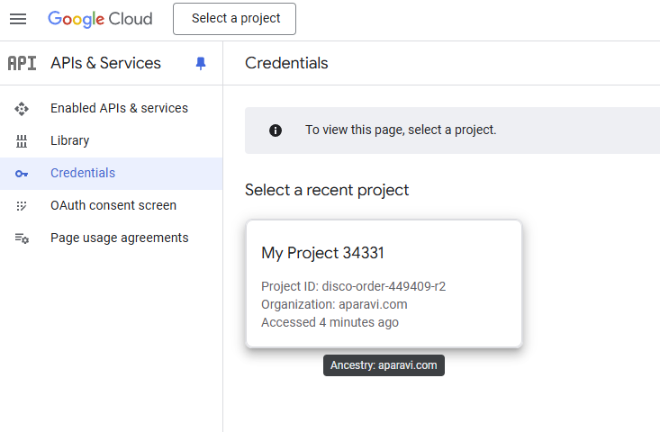Click the Library icon in the sidebar
The height and width of the screenshot is (432, 660).
22,141
